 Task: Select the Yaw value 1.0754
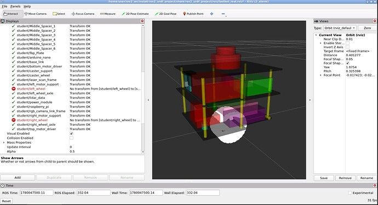(351, 67)
